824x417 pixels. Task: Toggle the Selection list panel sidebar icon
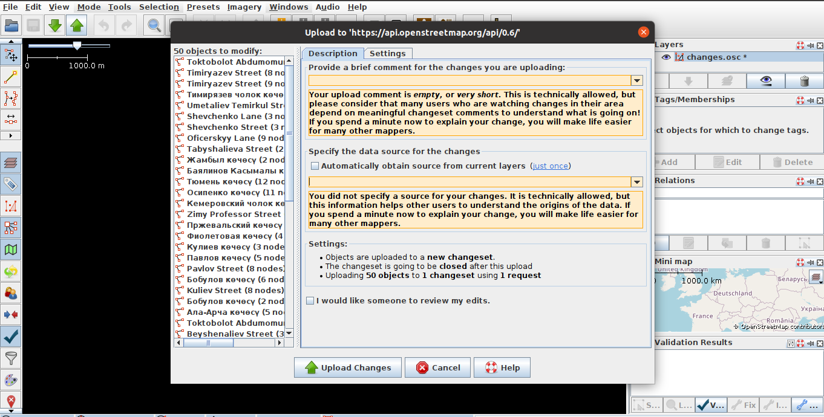click(x=11, y=206)
